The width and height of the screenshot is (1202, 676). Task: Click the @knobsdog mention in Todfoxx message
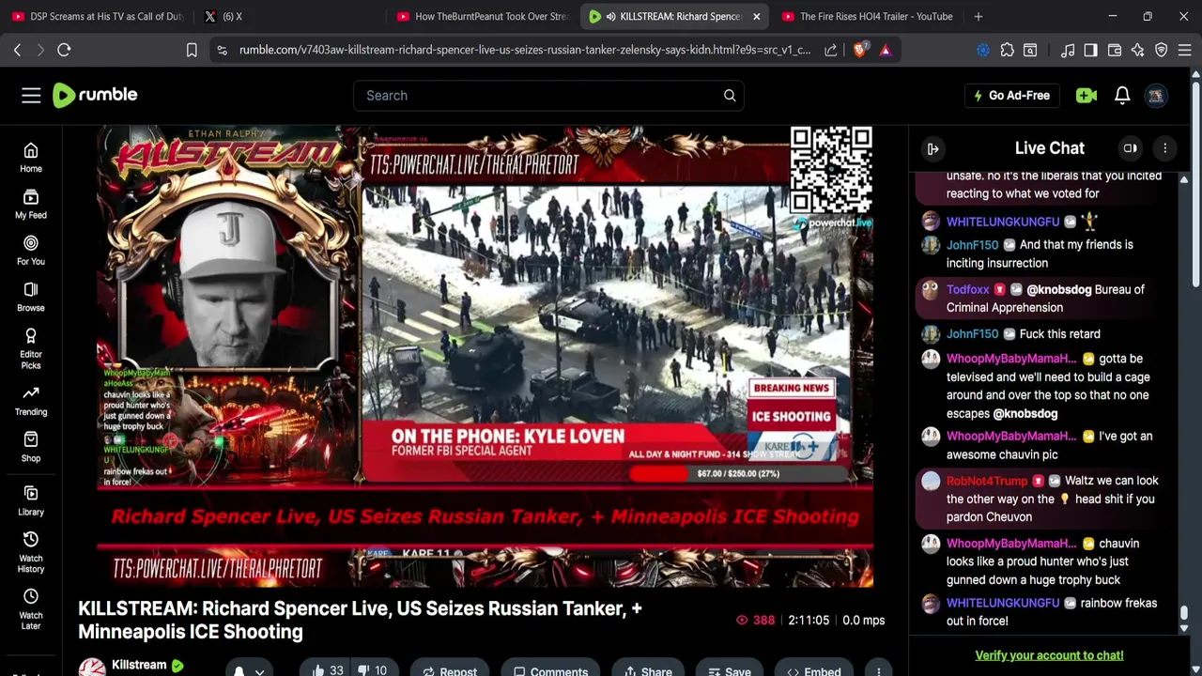point(1058,289)
